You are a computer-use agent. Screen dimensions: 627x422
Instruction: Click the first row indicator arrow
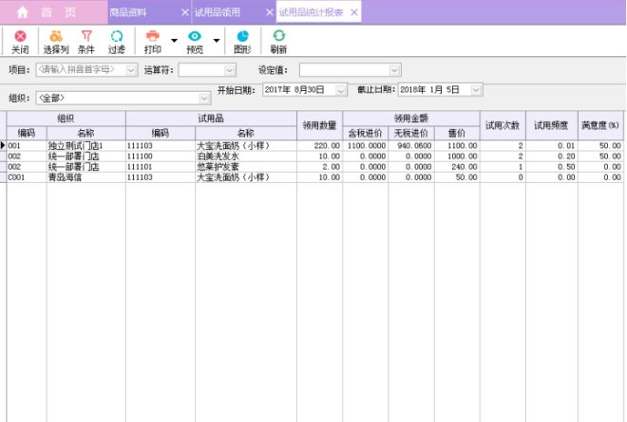tap(3, 146)
